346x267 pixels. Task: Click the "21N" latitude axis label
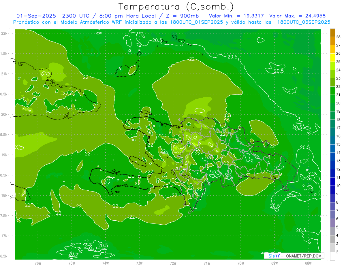coord(5,74)
